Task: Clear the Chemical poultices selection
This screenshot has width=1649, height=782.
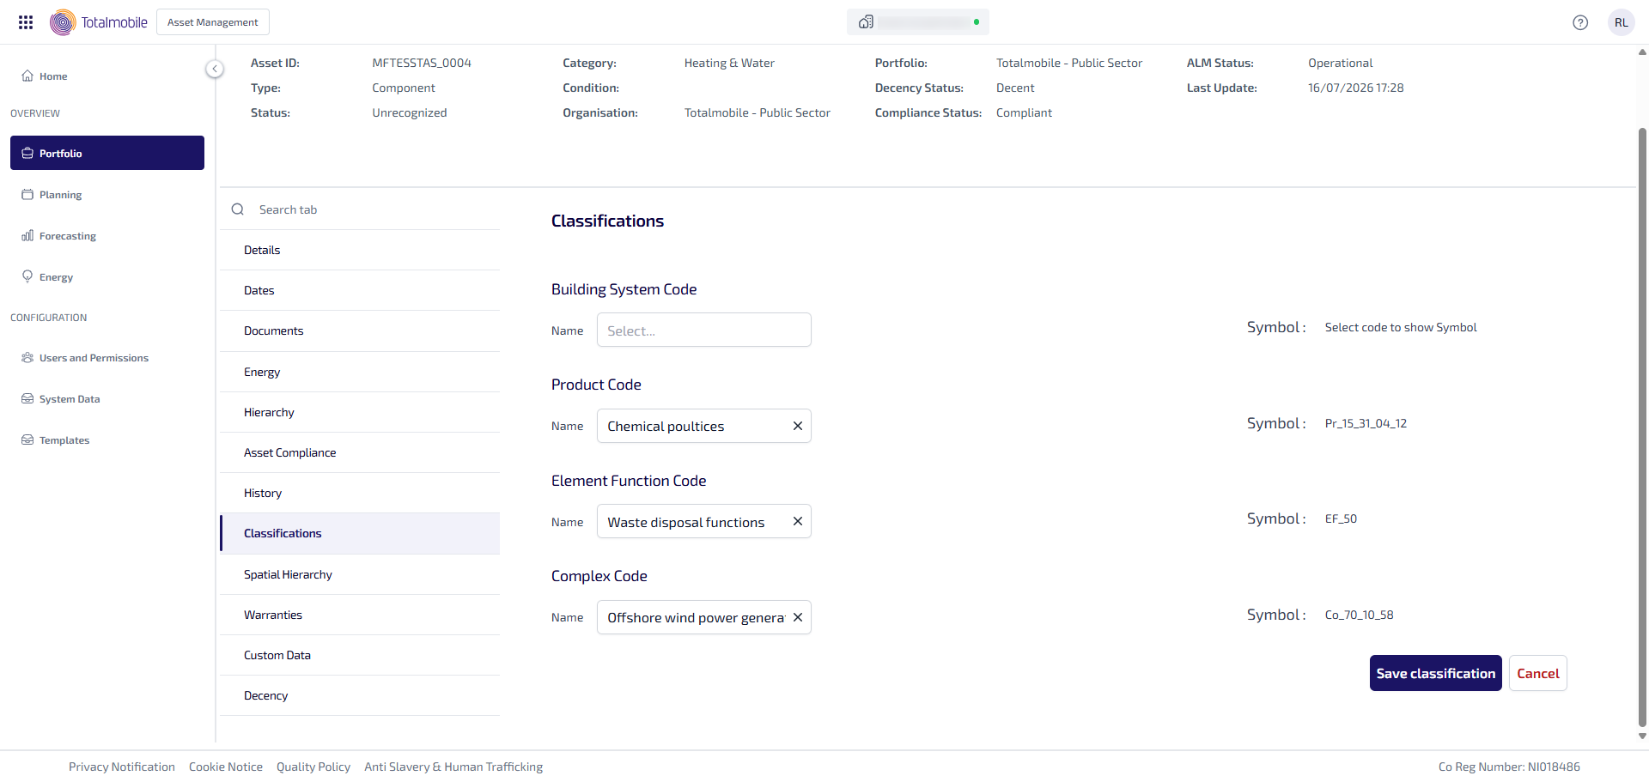Action: 797,426
